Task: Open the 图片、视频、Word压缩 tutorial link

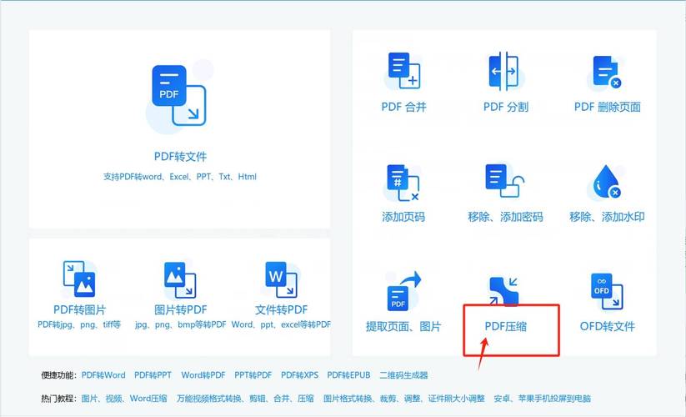Action: pyautogui.click(x=124, y=398)
